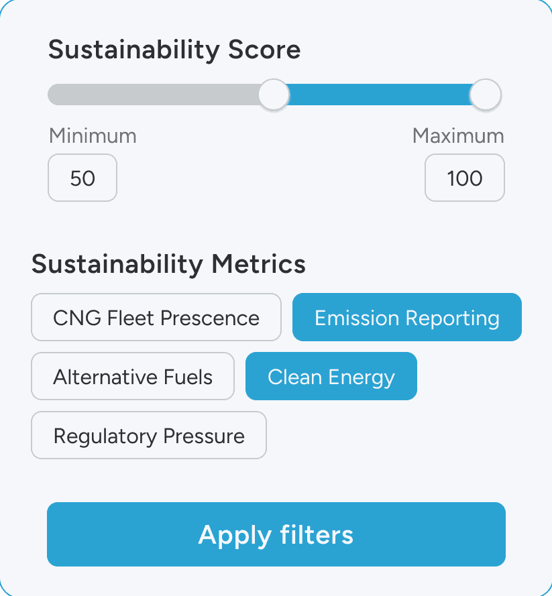This screenshot has height=596, width=552.
Task: Click the far left end of score slider track
Action: pos(55,95)
